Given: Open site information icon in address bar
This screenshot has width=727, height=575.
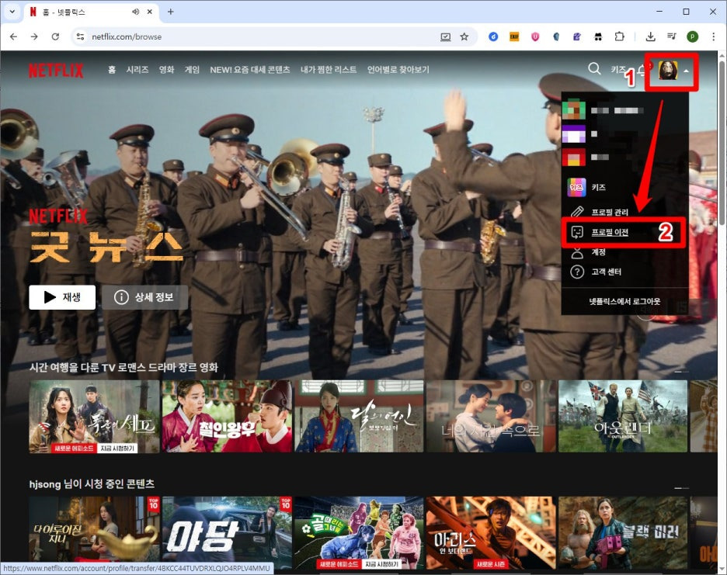Looking at the screenshot, I should tap(80, 36).
